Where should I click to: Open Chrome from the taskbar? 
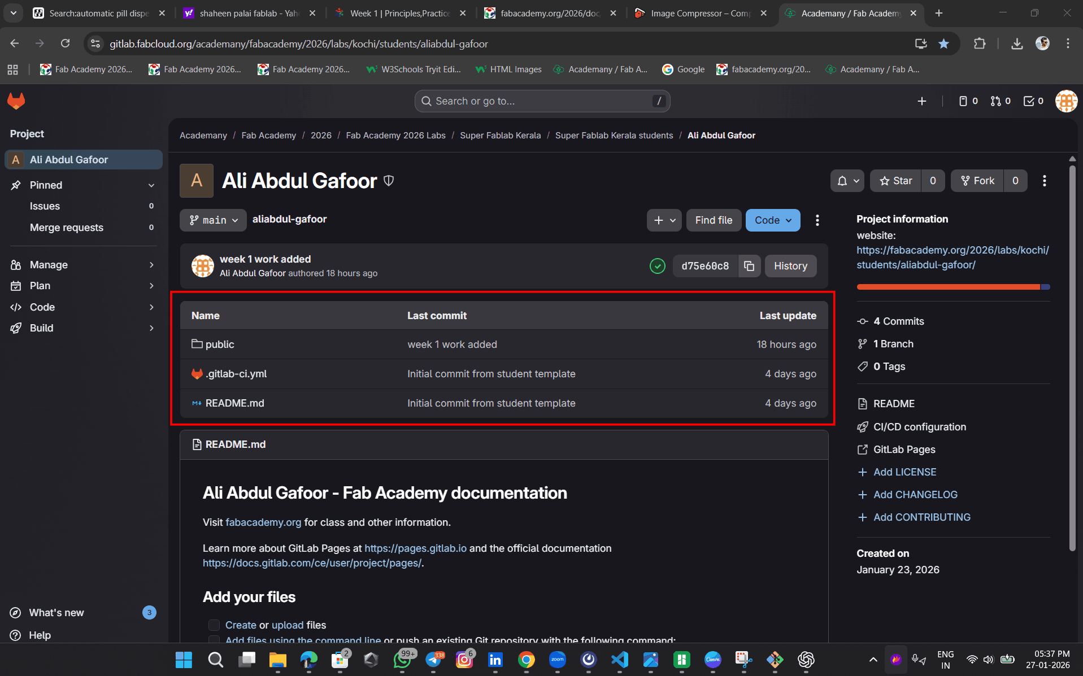[526, 659]
